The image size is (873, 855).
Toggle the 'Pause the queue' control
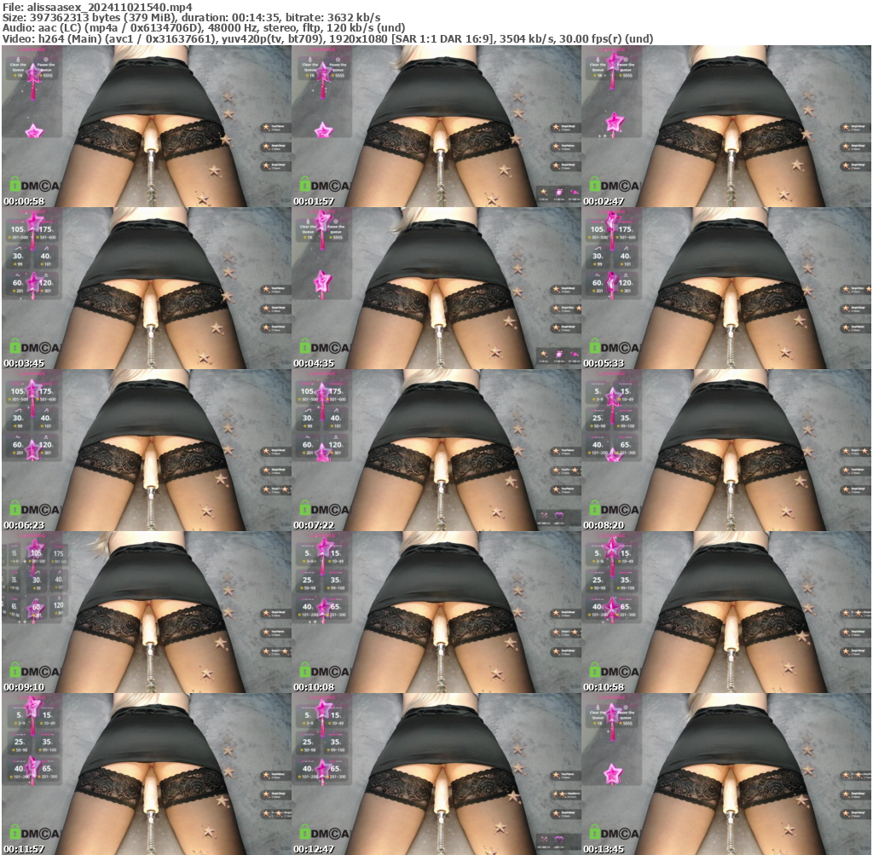click(45, 66)
